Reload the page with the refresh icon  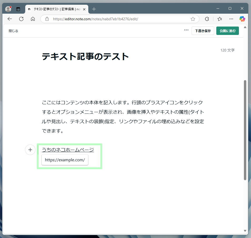click(x=21, y=19)
